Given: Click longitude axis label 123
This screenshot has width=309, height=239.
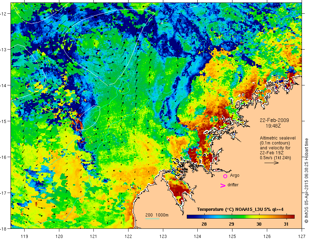Looking at the screenshot, I should (x=163, y=236).
